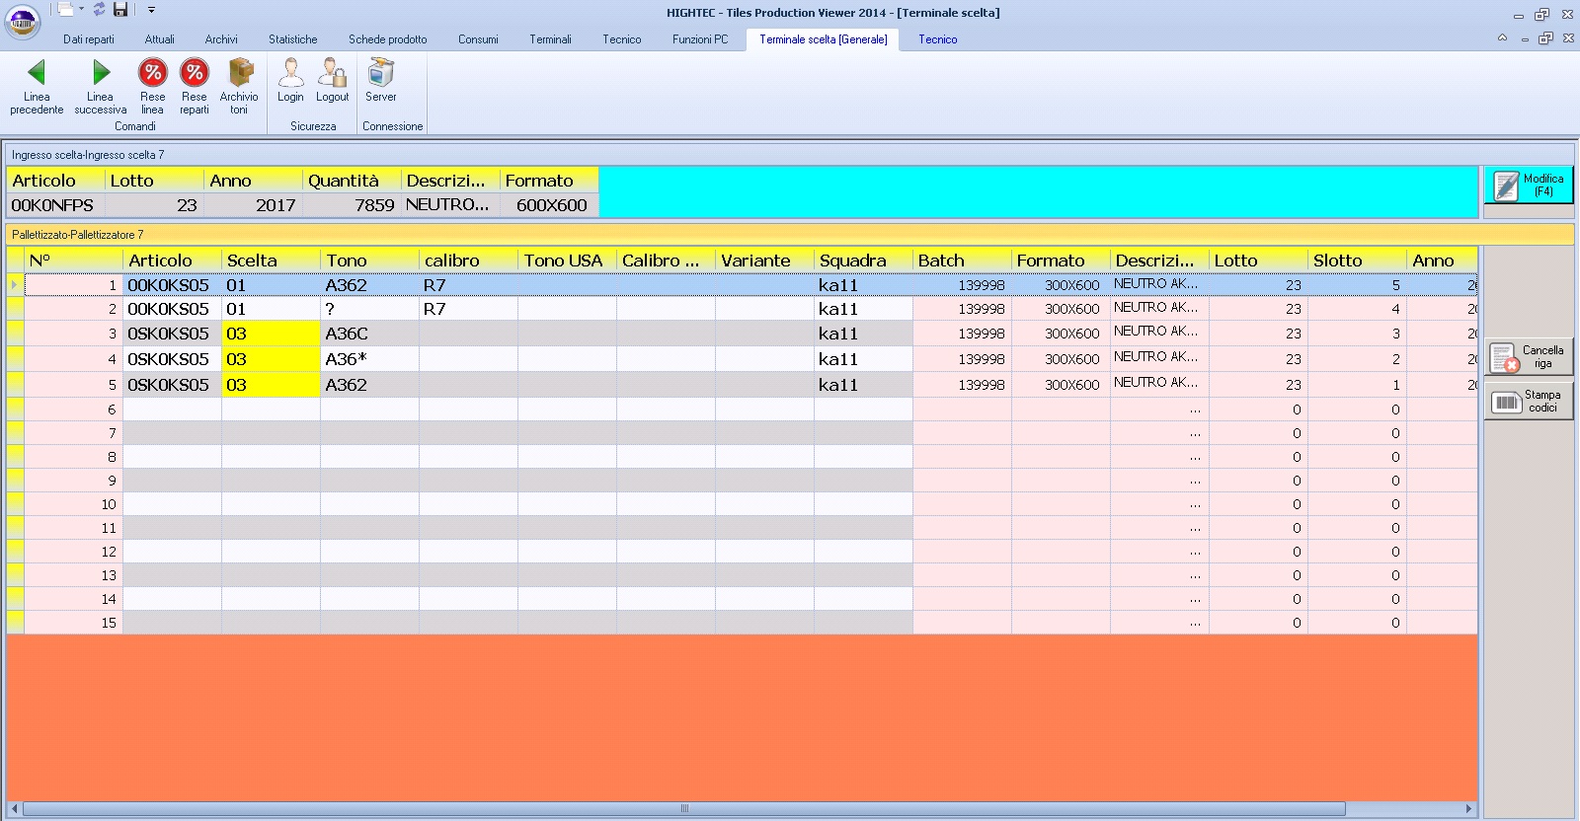The width and height of the screenshot is (1580, 821).
Task: Click the Tono USA column header
Action: [x=567, y=261]
